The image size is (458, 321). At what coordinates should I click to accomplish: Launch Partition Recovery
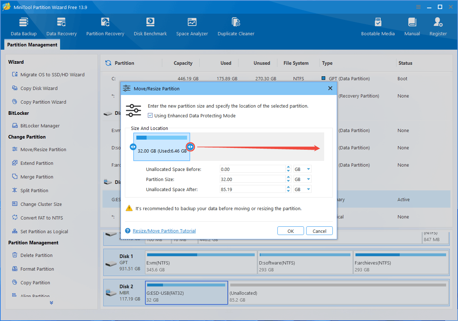coord(105,27)
